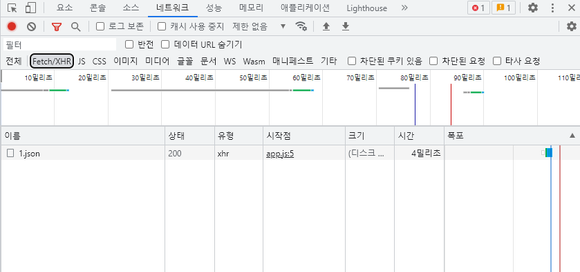Click the 80밀리초 overview timeline label
Viewport: 580px width, 272px height.
[x=414, y=78]
